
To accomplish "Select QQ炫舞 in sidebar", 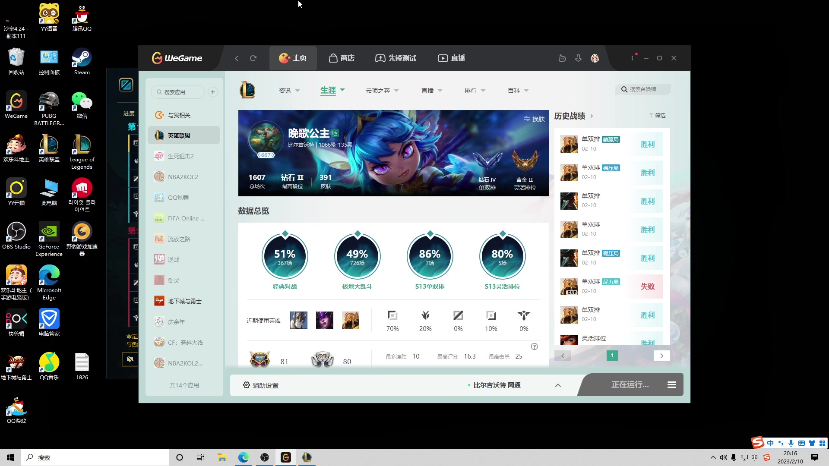I will [184, 198].
